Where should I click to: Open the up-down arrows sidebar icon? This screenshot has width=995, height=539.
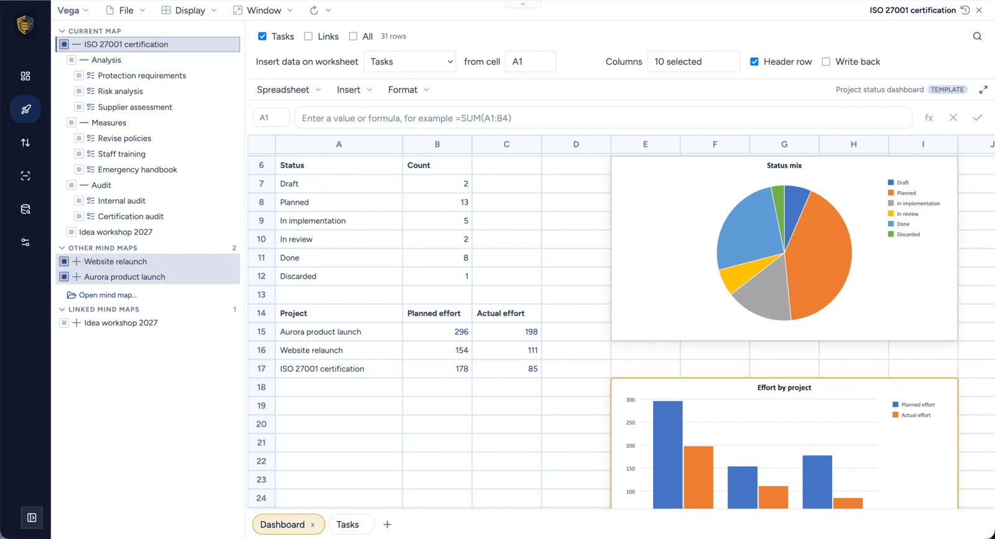coord(25,142)
